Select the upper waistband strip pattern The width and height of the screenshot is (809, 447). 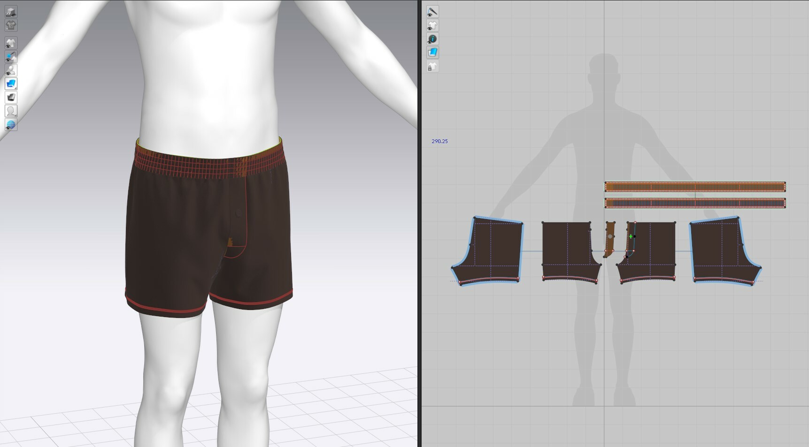point(695,185)
